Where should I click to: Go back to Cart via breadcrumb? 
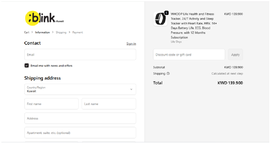point(26,33)
